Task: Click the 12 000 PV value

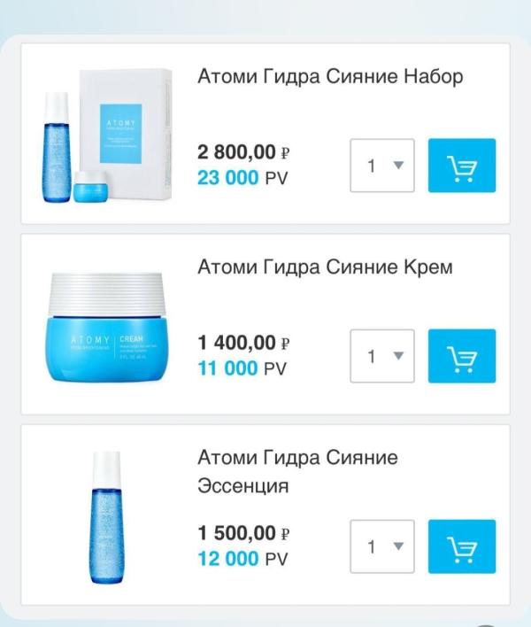Action: point(242,559)
